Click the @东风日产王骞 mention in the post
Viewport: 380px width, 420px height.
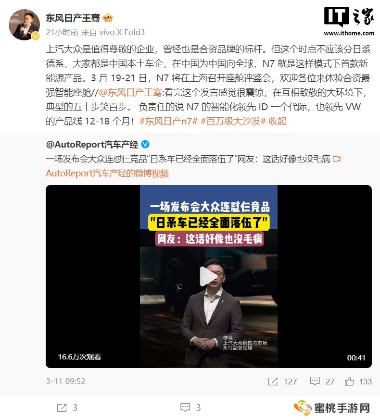coord(130,92)
